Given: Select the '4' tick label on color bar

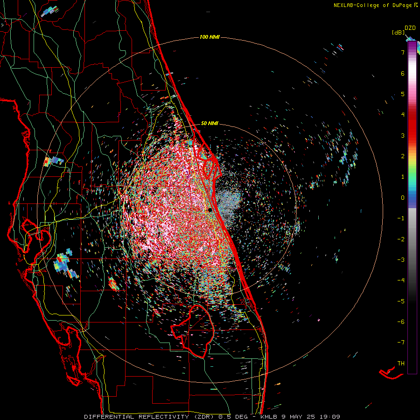Looking at the screenshot, I should click(x=403, y=115).
